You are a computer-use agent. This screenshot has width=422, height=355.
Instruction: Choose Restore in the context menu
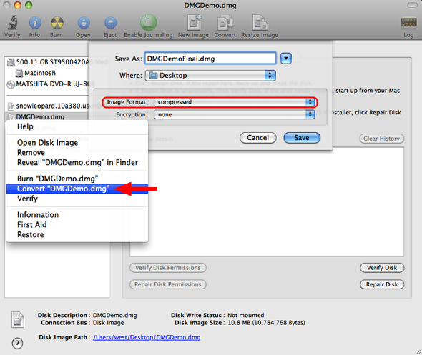pyautogui.click(x=77, y=234)
